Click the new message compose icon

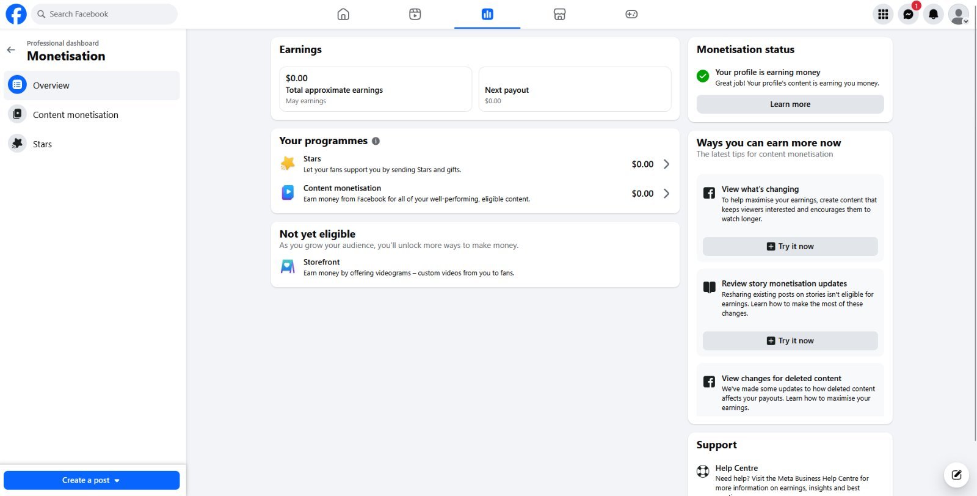957,475
